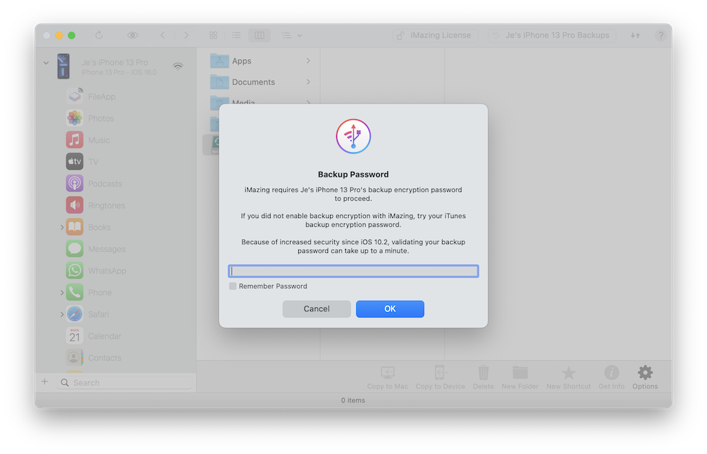
Task: Go forward with the right chevron
Action: (x=186, y=35)
